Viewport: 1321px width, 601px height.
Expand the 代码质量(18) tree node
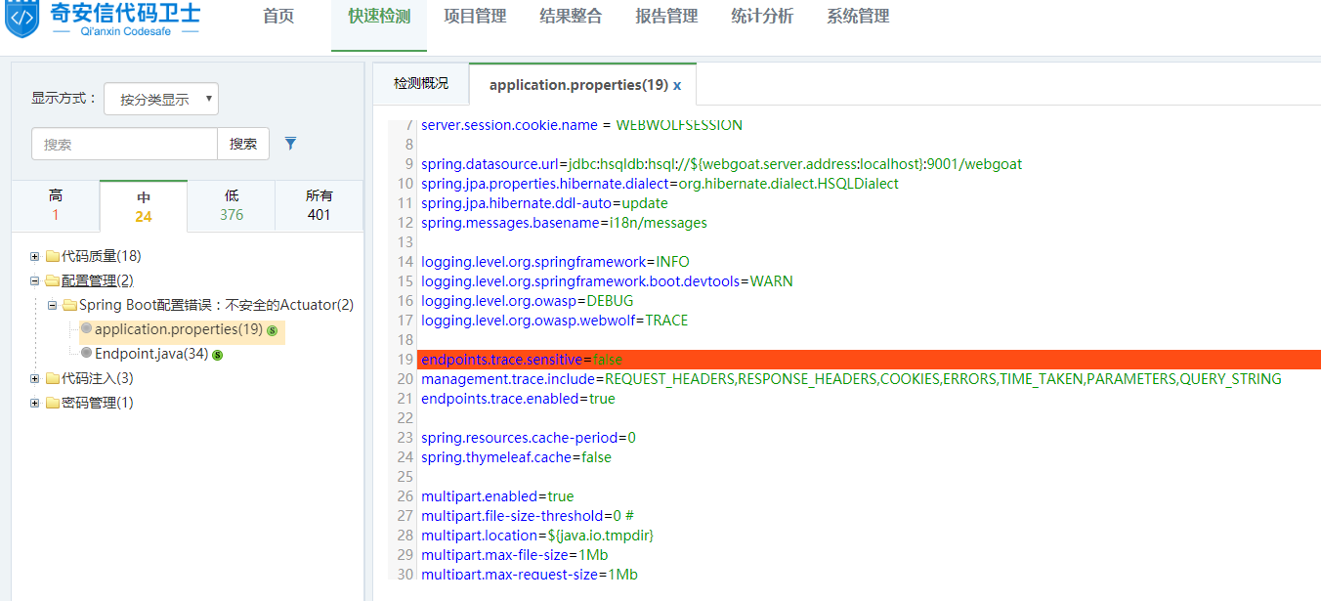pyautogui.click(x=35, y=257)
